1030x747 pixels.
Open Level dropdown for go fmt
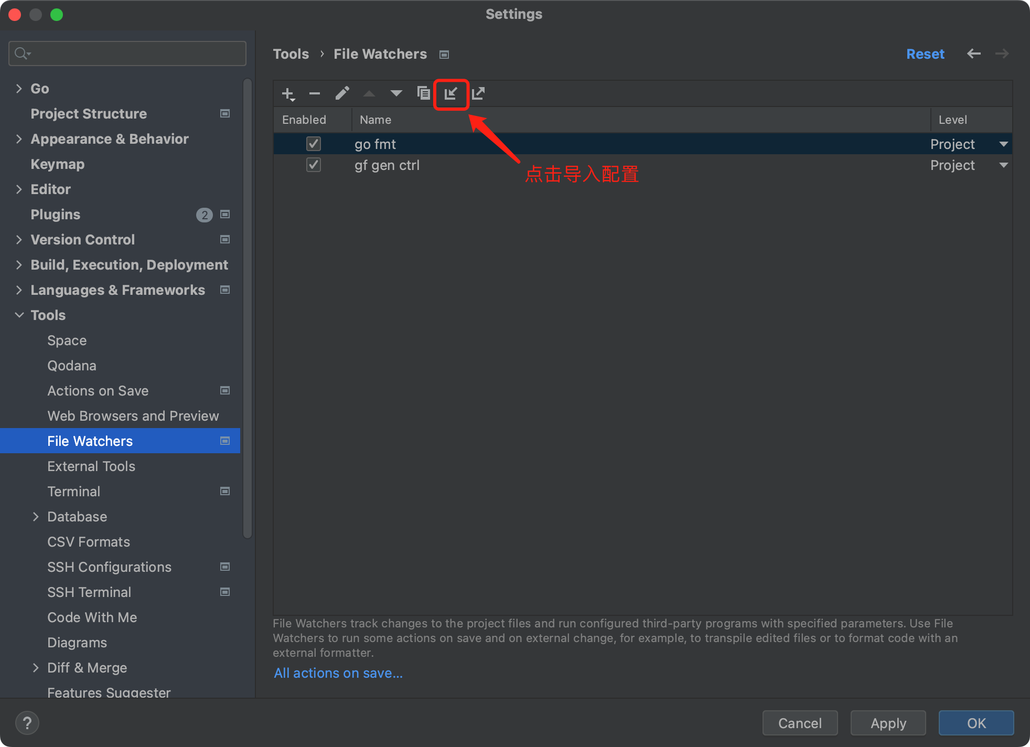click(1003, 144)
